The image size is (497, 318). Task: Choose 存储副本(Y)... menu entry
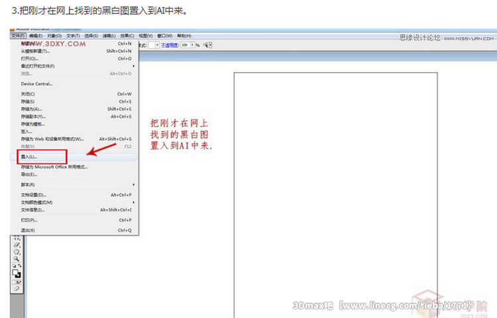pos(74,116)
